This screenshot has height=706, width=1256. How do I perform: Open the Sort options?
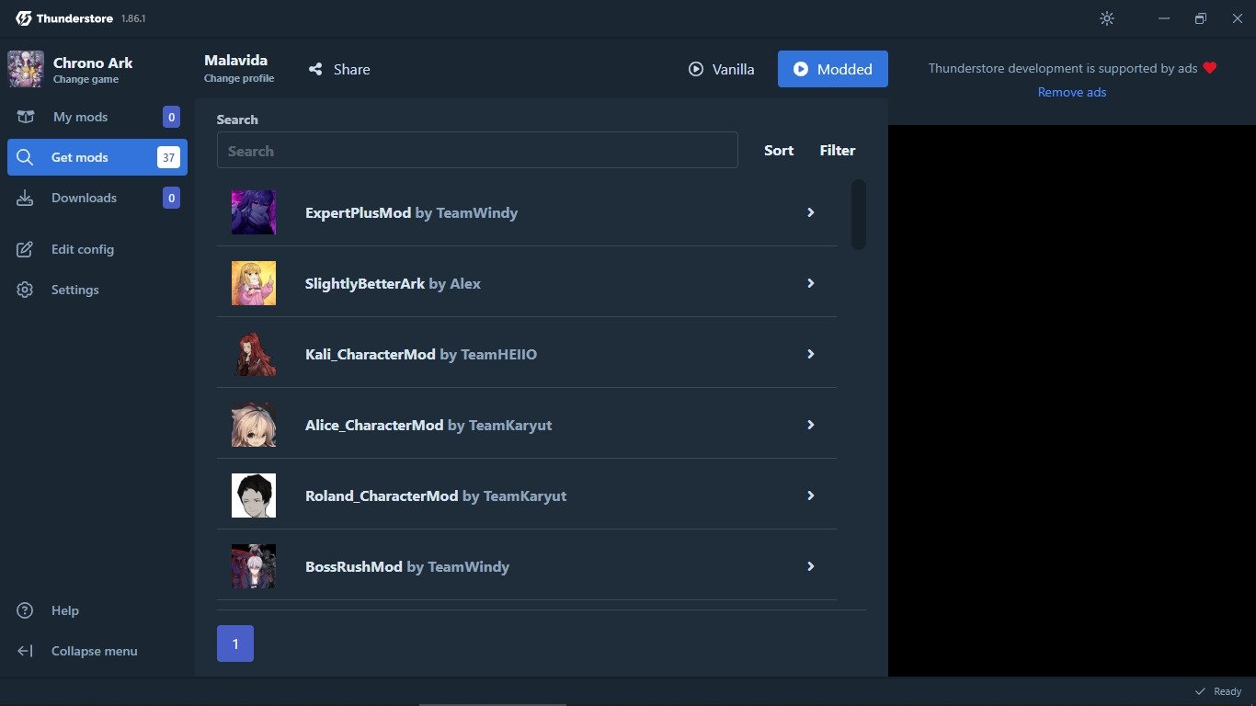779,151
